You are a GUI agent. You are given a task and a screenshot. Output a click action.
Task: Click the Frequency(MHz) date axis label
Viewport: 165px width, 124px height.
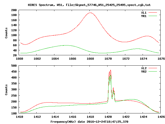tap(89, 122)
